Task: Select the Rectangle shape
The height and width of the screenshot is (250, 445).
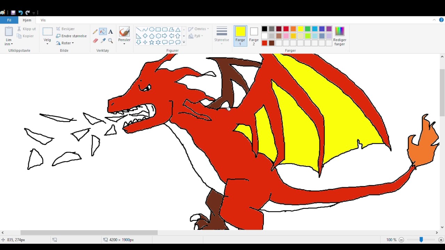Action: coord(158,30)
